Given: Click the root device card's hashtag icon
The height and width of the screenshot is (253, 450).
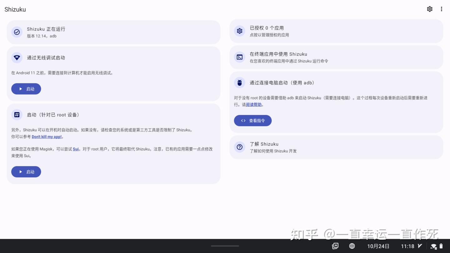Looking at the screenshot, I should [x=17, y=115].
